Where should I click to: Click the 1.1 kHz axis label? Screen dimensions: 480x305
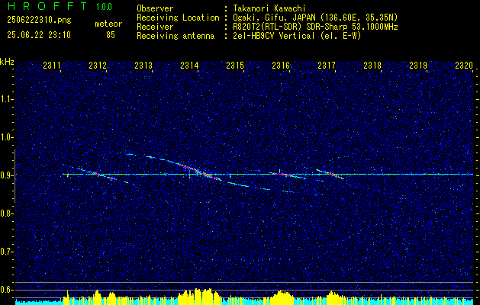tap(7, 99)
